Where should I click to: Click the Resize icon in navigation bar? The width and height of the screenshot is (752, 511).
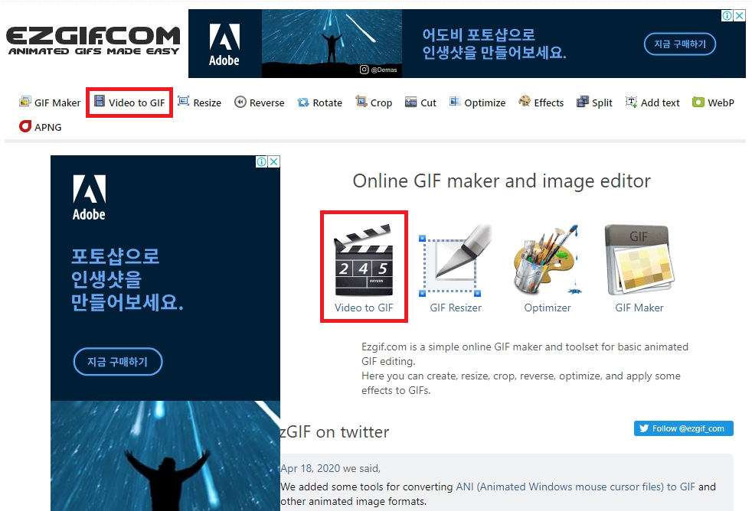click(x=184, y=101)
